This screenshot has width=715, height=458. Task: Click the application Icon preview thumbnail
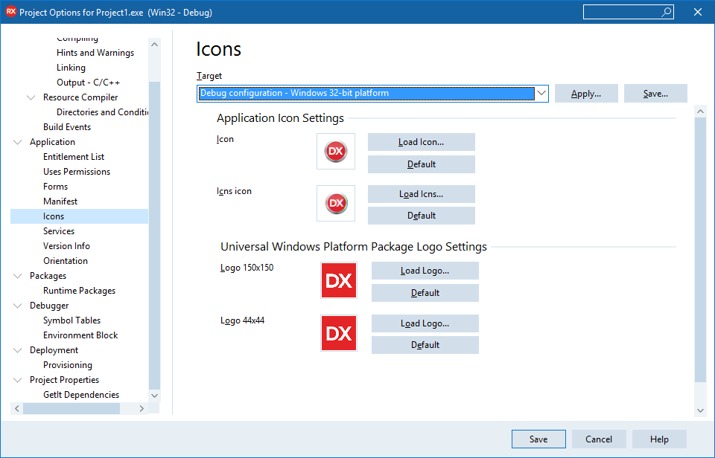click(335, 151)
